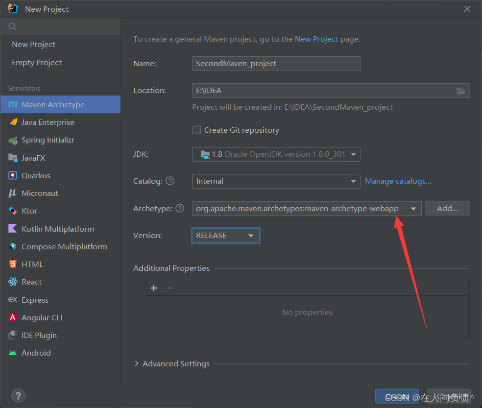Browse for location with folder icon
Screen dimensions: 482x408
click(x=461, y=91)
